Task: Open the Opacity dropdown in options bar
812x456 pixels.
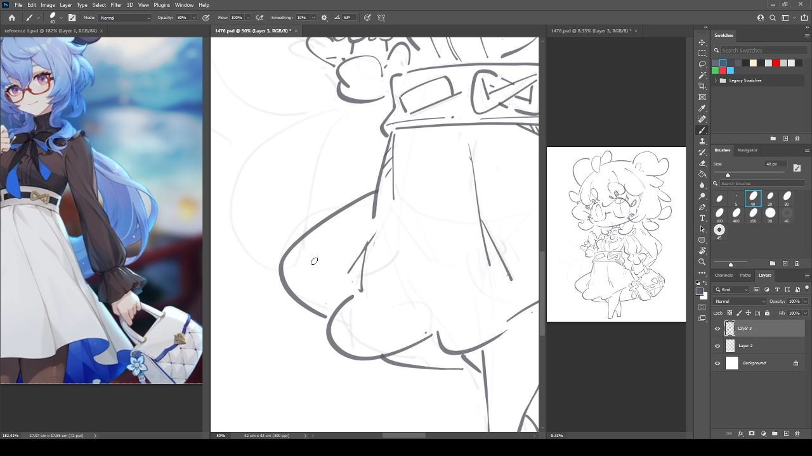Action: [x=194, y=18]
